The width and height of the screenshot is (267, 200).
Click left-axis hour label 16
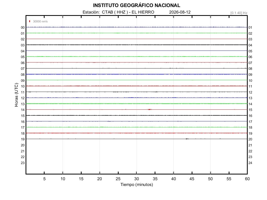point(23,122)
